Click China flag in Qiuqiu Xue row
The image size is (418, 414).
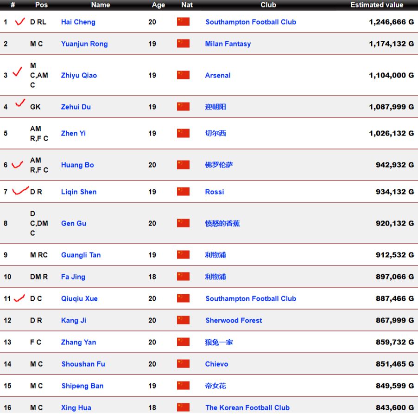(x=183, y=298)
